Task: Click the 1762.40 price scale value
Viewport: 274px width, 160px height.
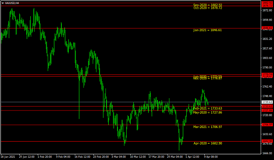Action: (267, 86)
